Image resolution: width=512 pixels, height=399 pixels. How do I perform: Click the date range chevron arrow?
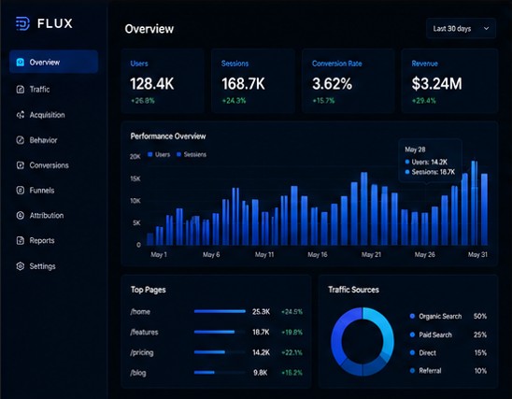(x=486, y=28)
